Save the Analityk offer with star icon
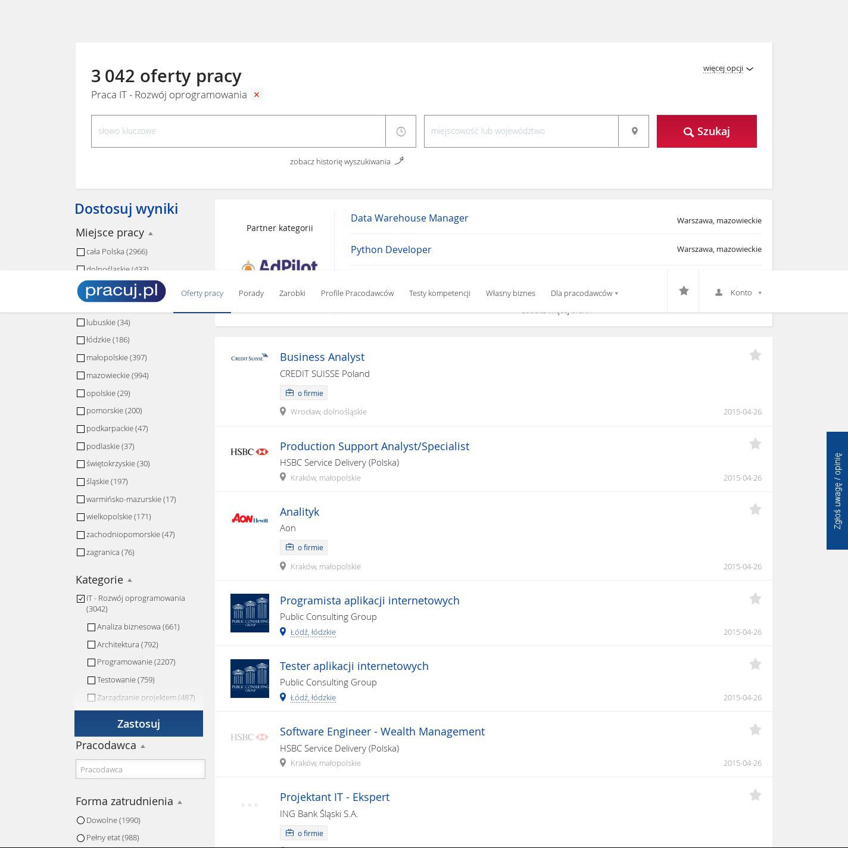This screenshot has height=848, width=848. (x=755, y=510)
